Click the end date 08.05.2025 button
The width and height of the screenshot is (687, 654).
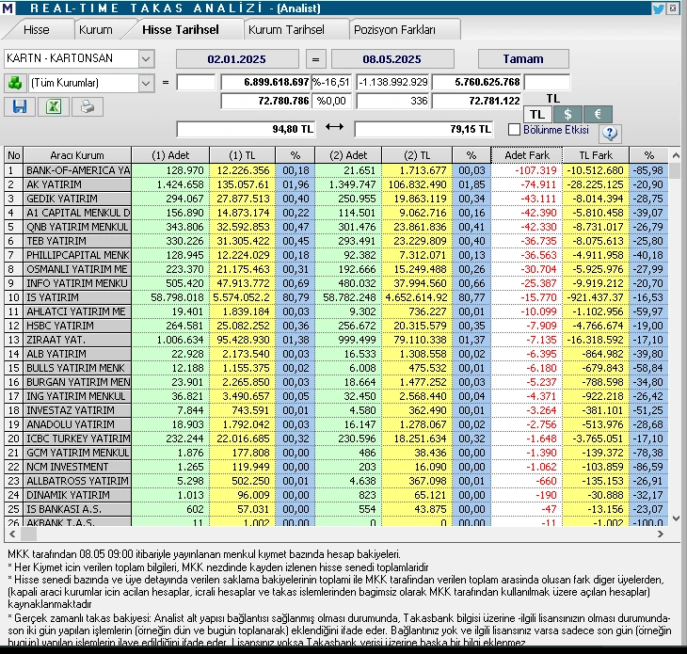click(391, 59)
